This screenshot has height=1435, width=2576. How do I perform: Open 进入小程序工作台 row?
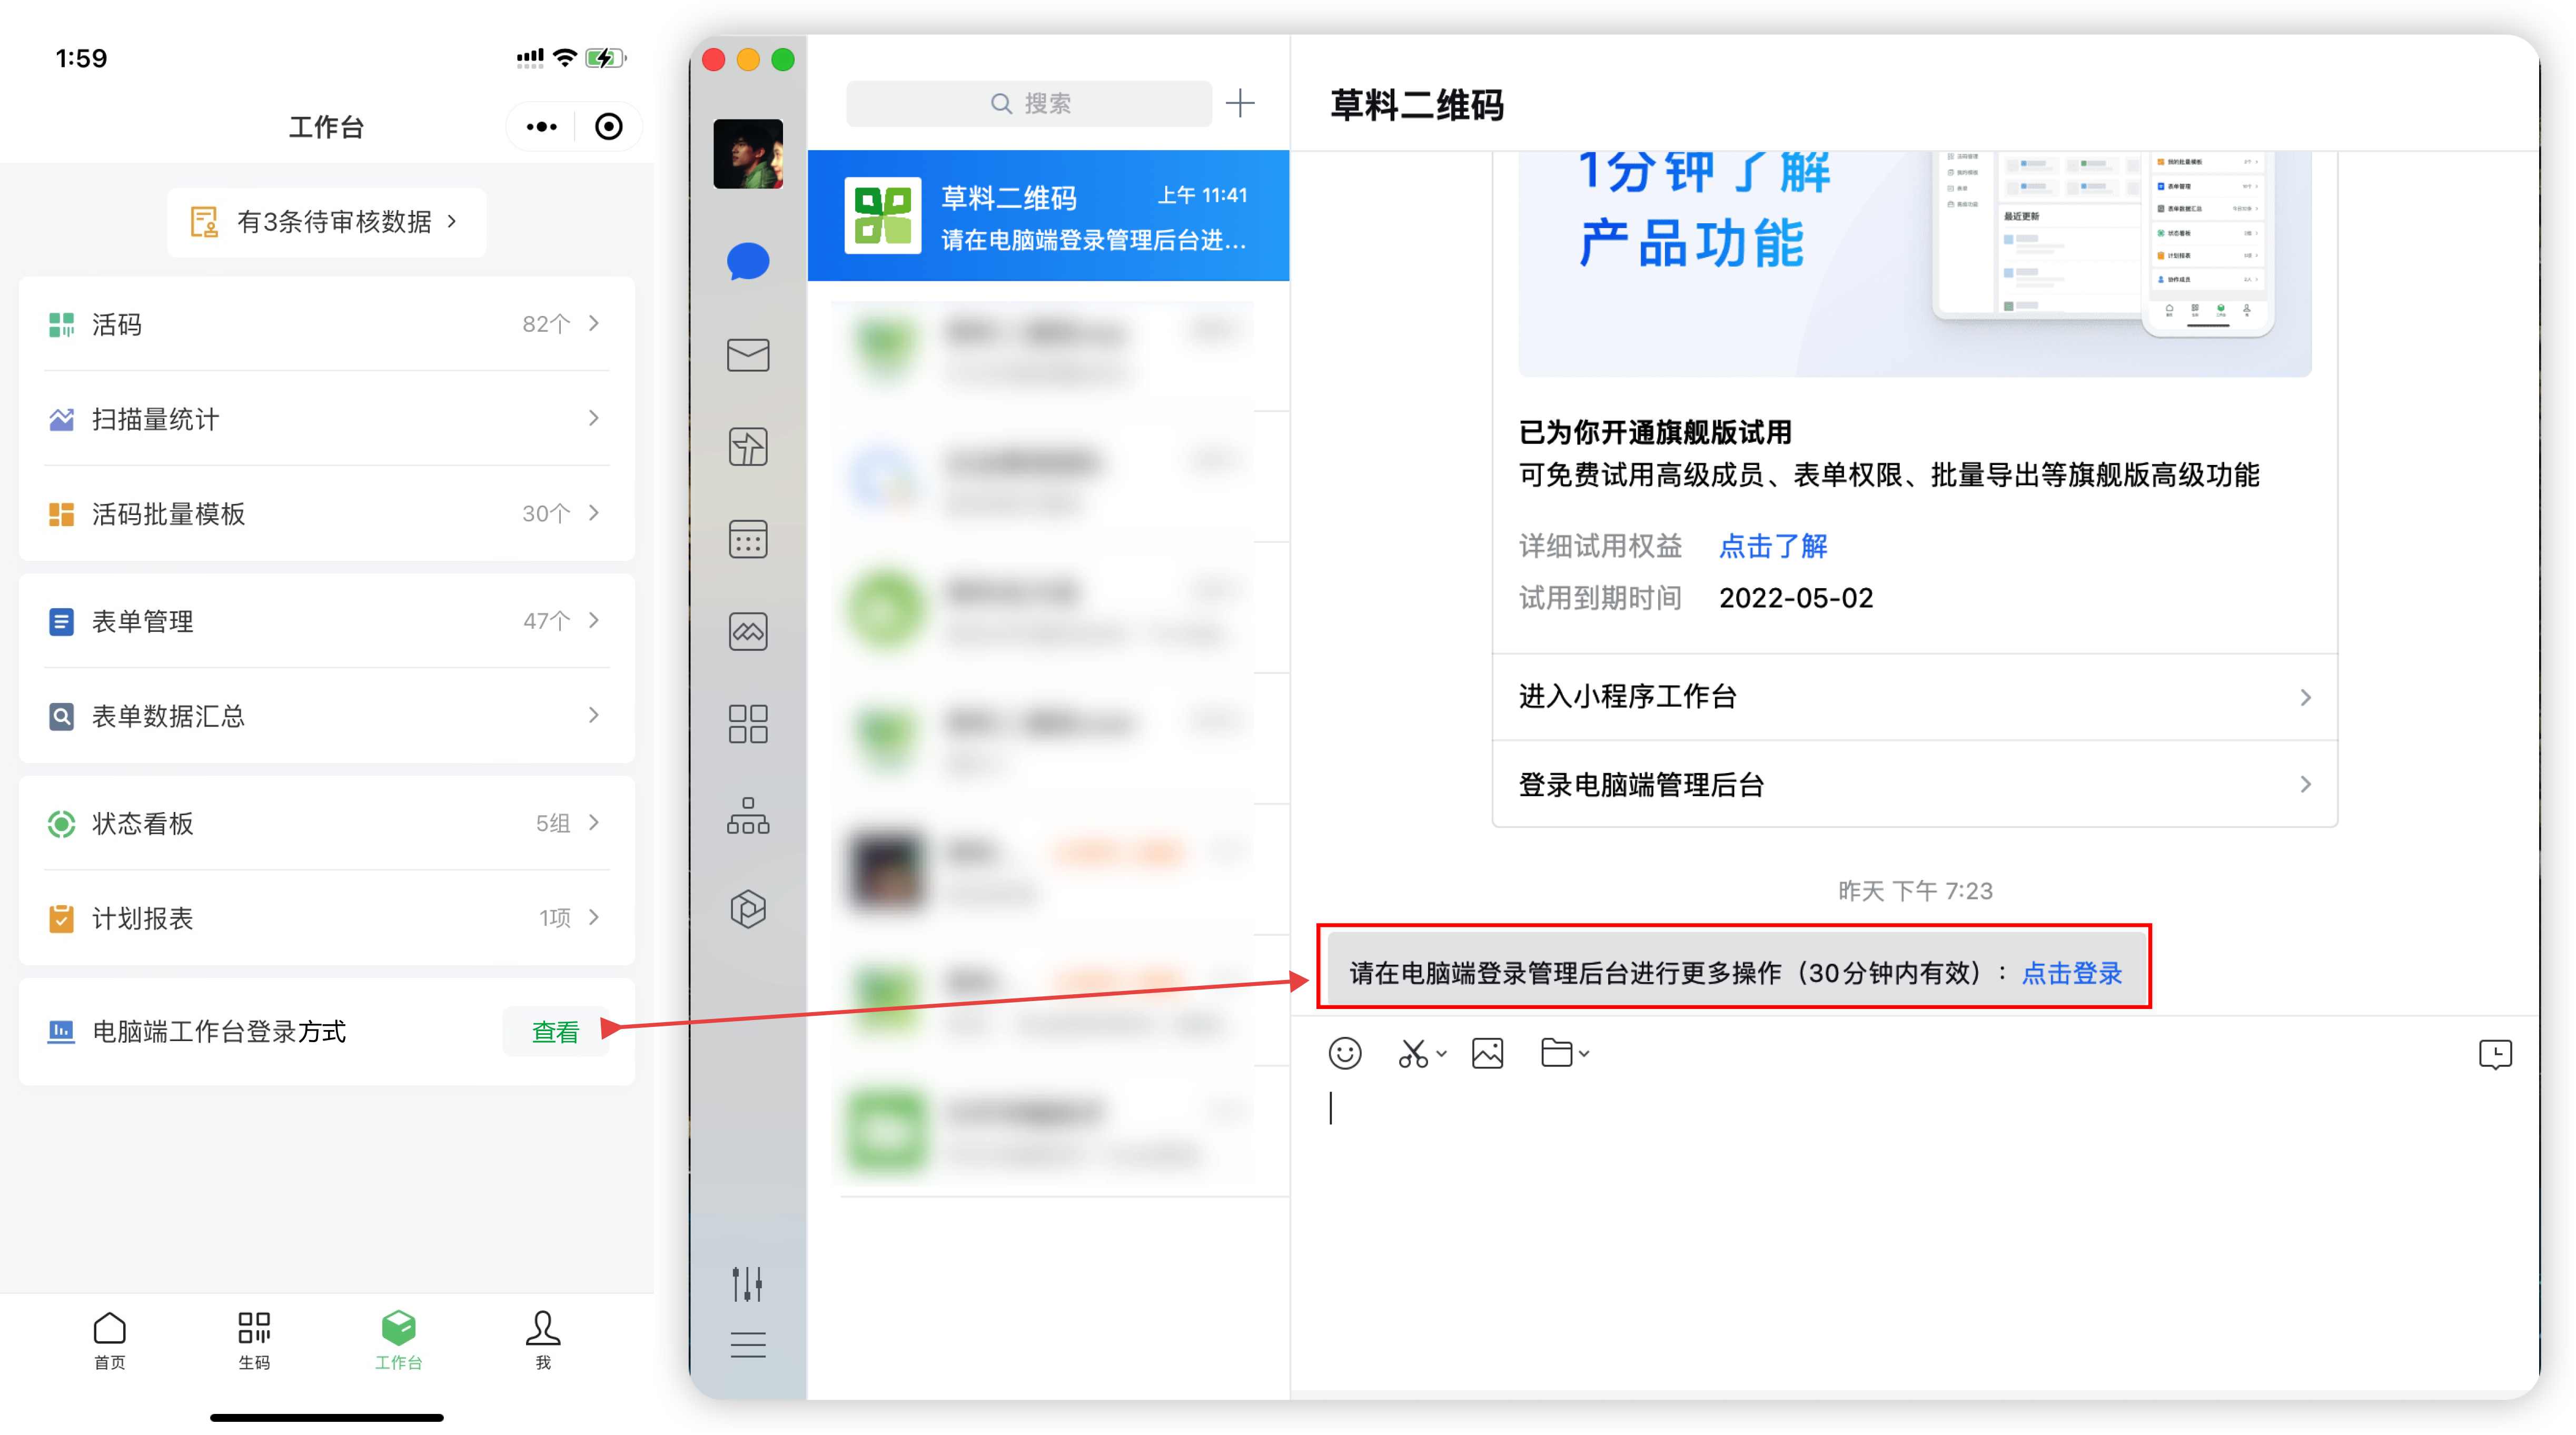[x=1915, y=697]
